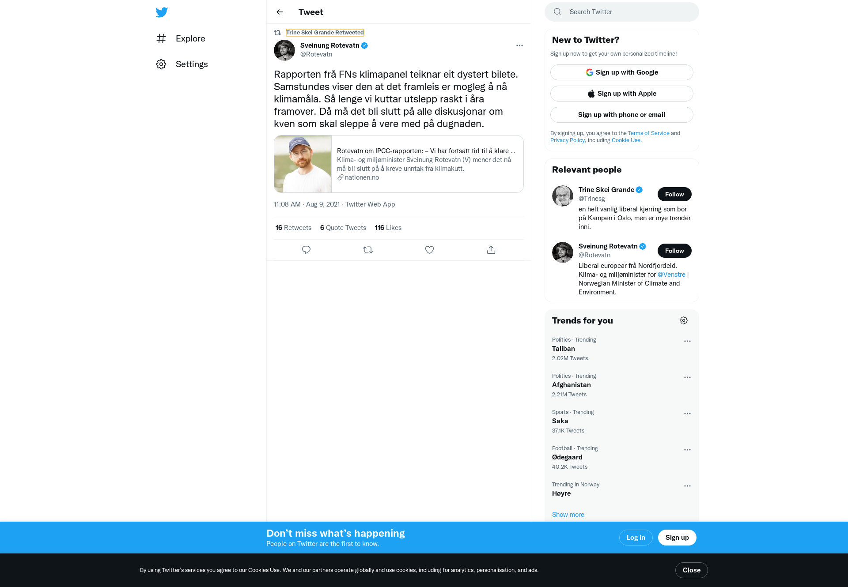Screen dimensions: 848x587
Task: Open Explore from the hashtag icon
Action: click(x=161, y=38)
